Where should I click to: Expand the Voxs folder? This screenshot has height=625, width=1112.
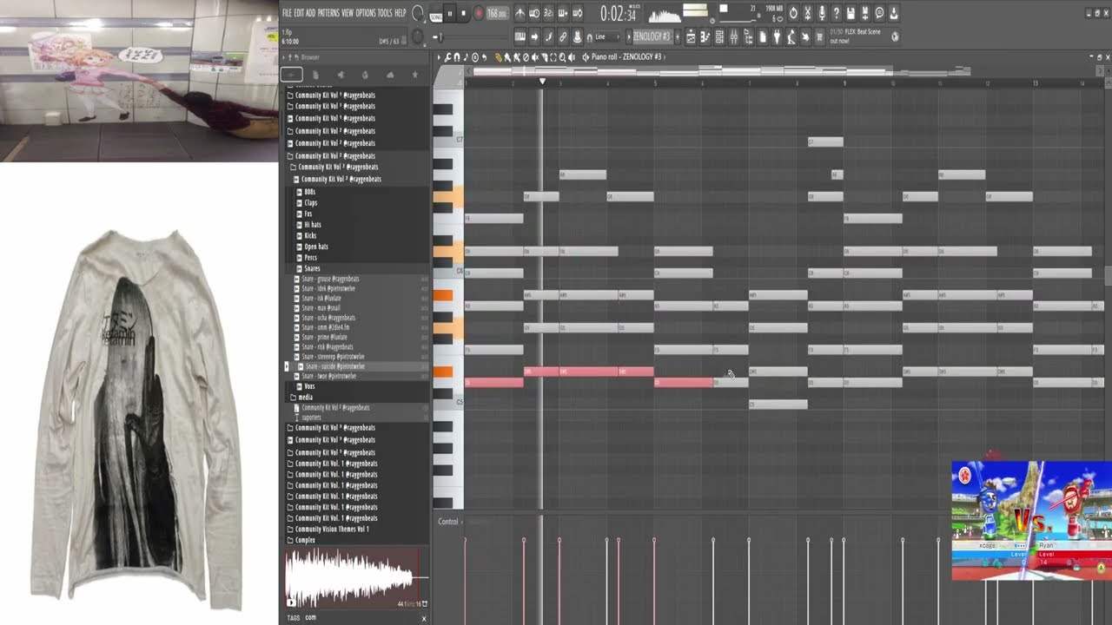pos(309,386)
